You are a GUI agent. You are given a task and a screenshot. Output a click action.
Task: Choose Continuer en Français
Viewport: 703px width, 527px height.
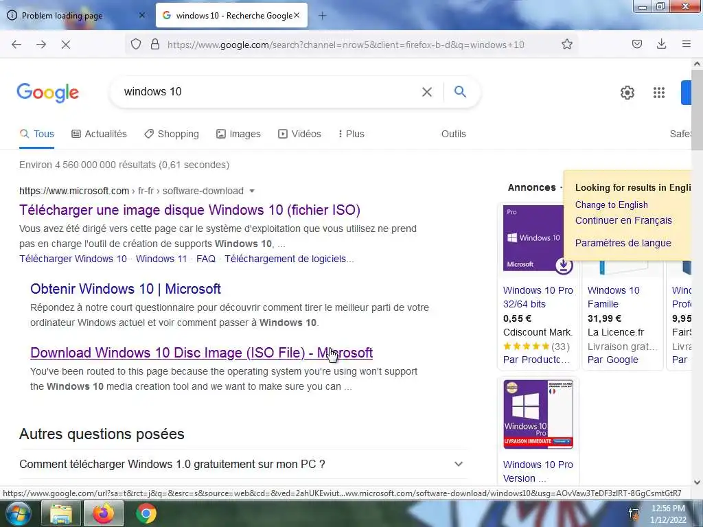click(x=623, y=220)
